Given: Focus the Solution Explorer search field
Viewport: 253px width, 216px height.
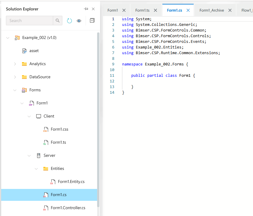Looking at the screenshot, I should (29, 21).
